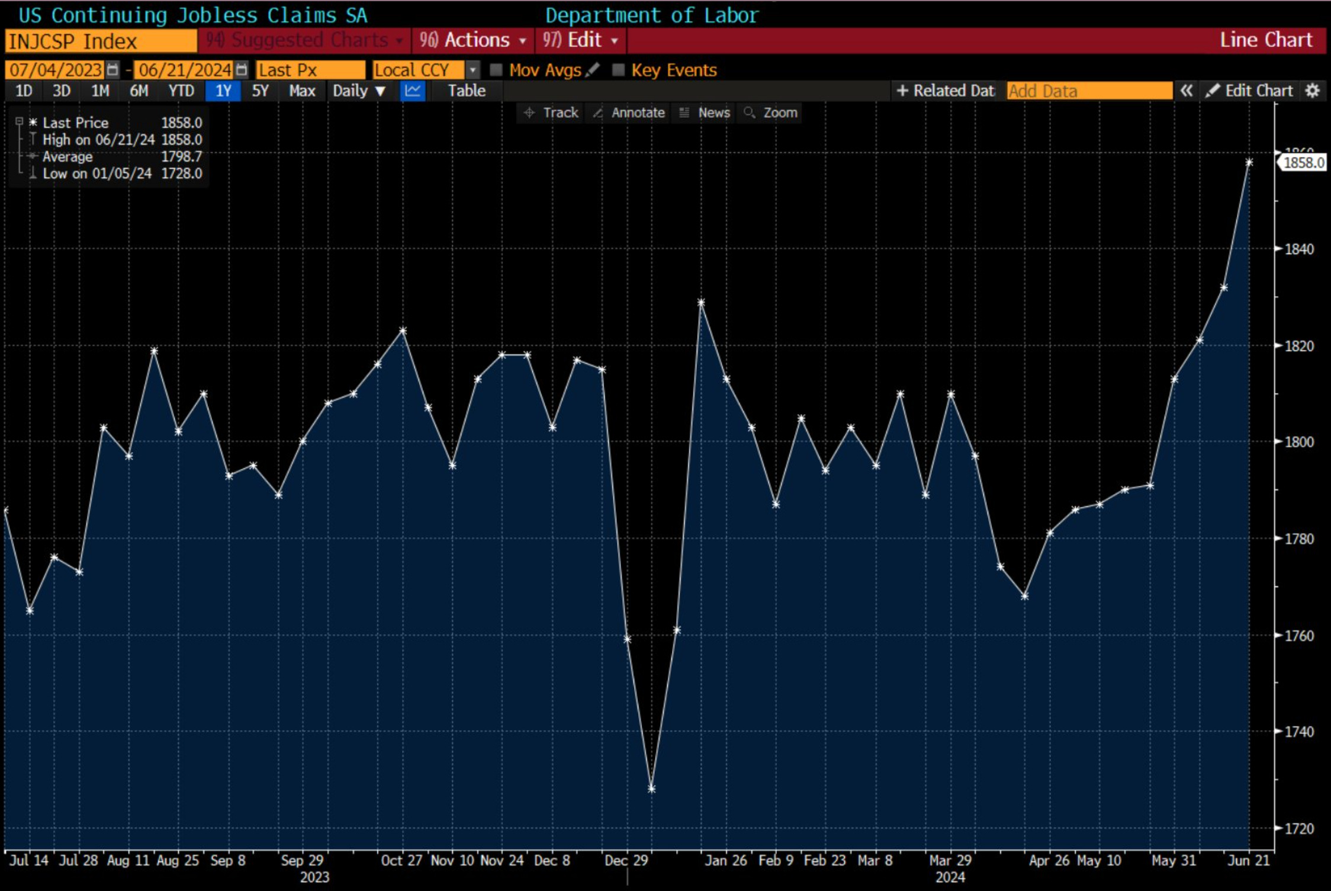Activate the Zoom magnifier tool
1331x891 pixels.
[771, 113]
